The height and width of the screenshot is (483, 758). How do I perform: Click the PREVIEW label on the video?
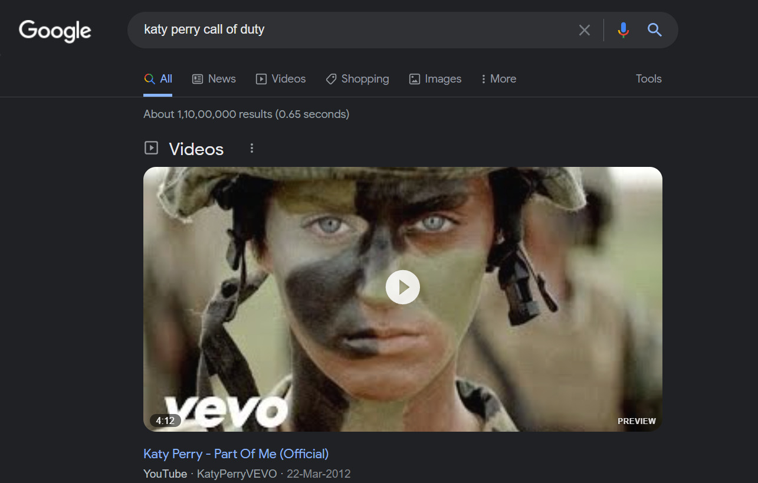[636, 421]
